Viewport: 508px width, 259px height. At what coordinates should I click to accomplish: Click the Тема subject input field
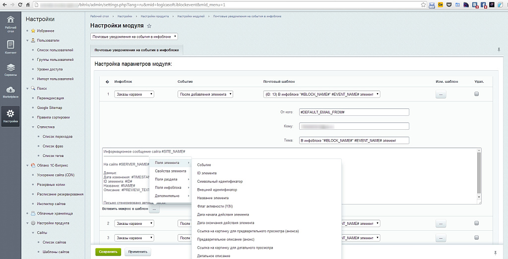[354, 140]
